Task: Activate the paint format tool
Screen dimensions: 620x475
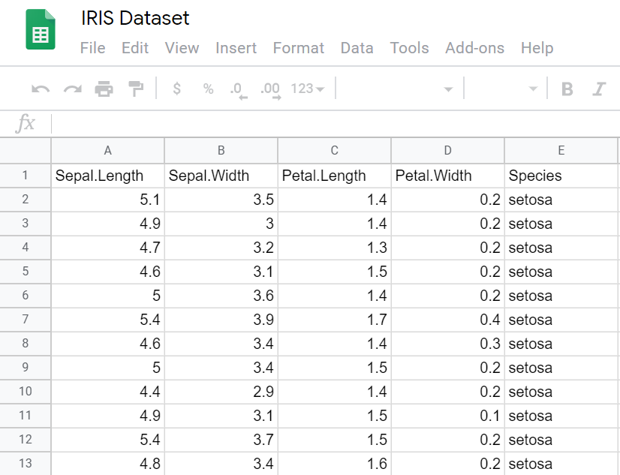Action: 136,89
